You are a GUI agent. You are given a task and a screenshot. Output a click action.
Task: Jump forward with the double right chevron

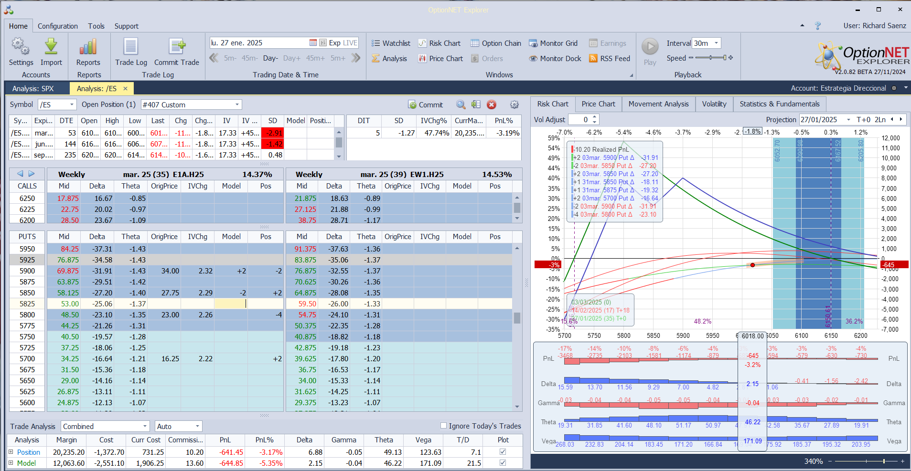tap(355, 58)
